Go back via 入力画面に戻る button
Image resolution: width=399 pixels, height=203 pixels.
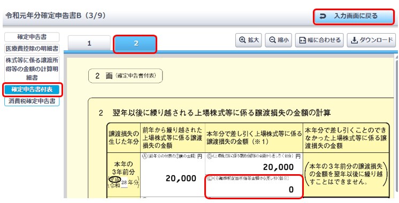tap(354, 17)
